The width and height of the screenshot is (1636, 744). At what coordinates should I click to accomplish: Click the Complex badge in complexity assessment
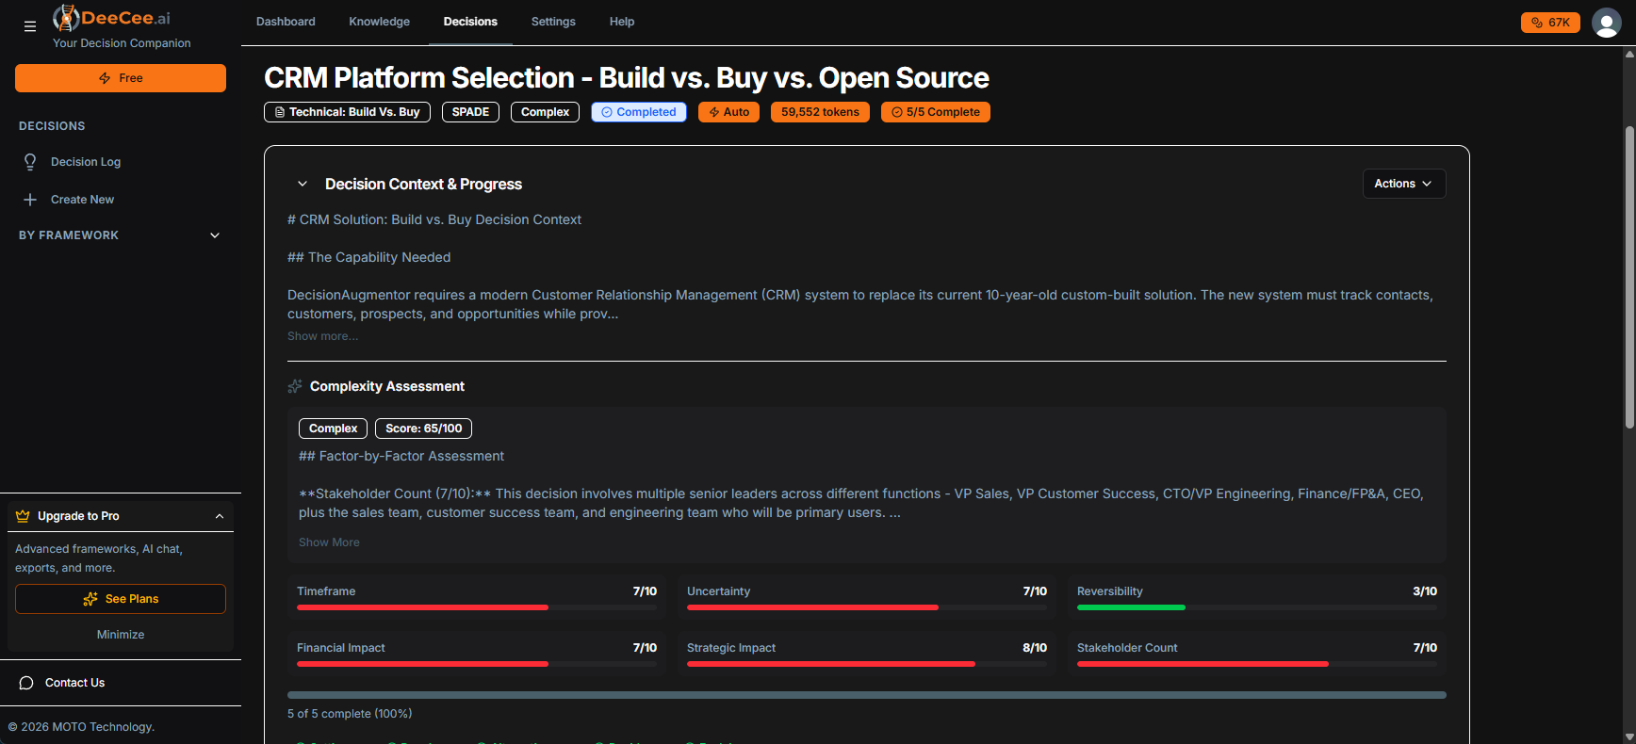(x=333, y=429)
